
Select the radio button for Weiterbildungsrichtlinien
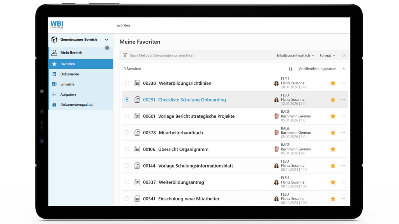click(x=127, y=83)
